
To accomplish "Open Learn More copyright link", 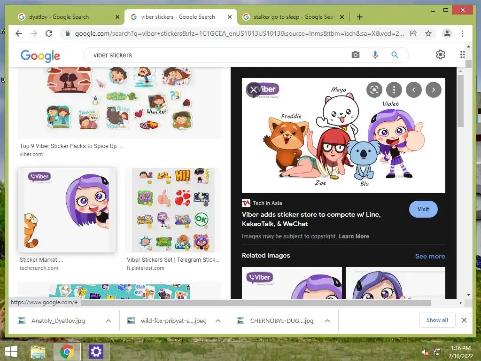I will [354, 236].
